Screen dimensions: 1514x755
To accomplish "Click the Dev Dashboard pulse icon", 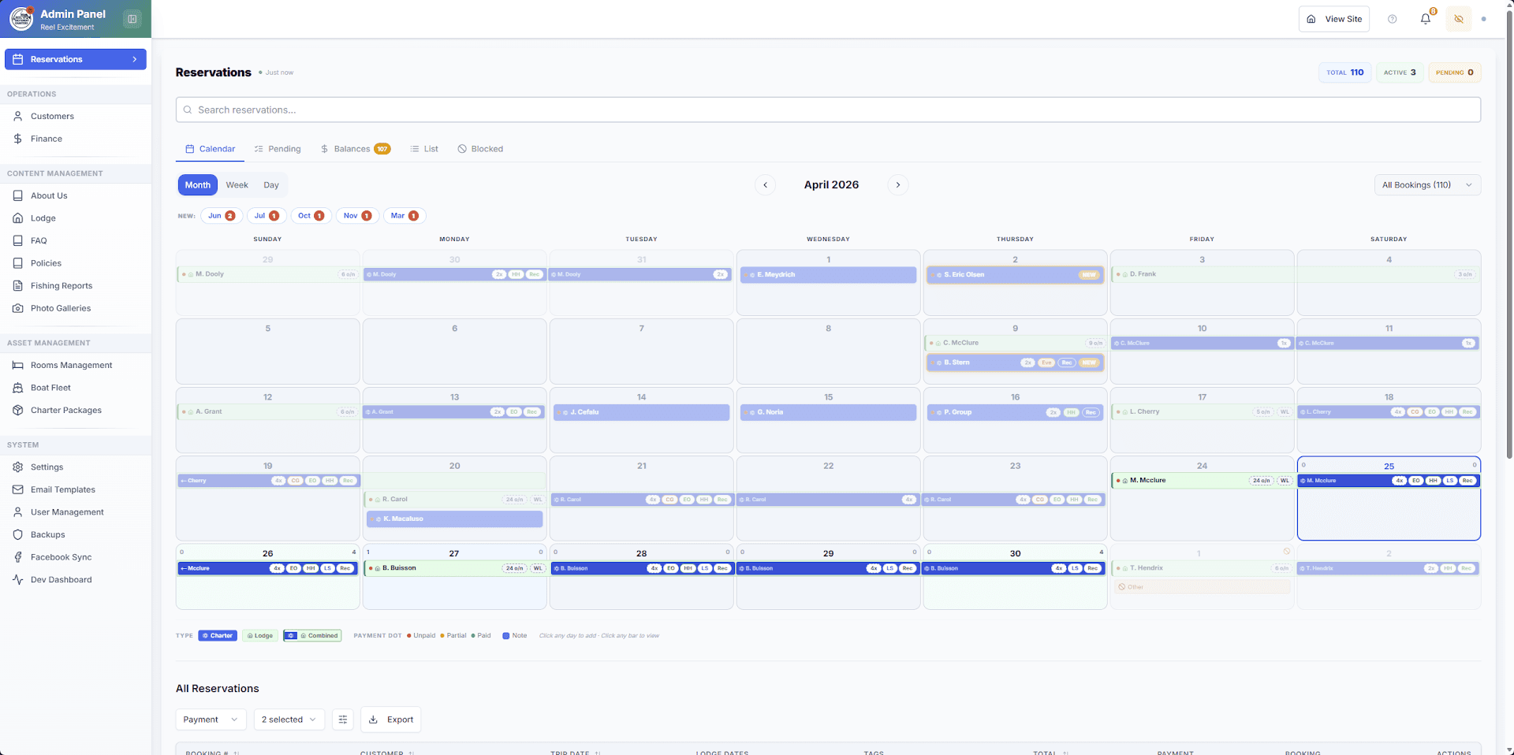I will click(x=17, y=579).
